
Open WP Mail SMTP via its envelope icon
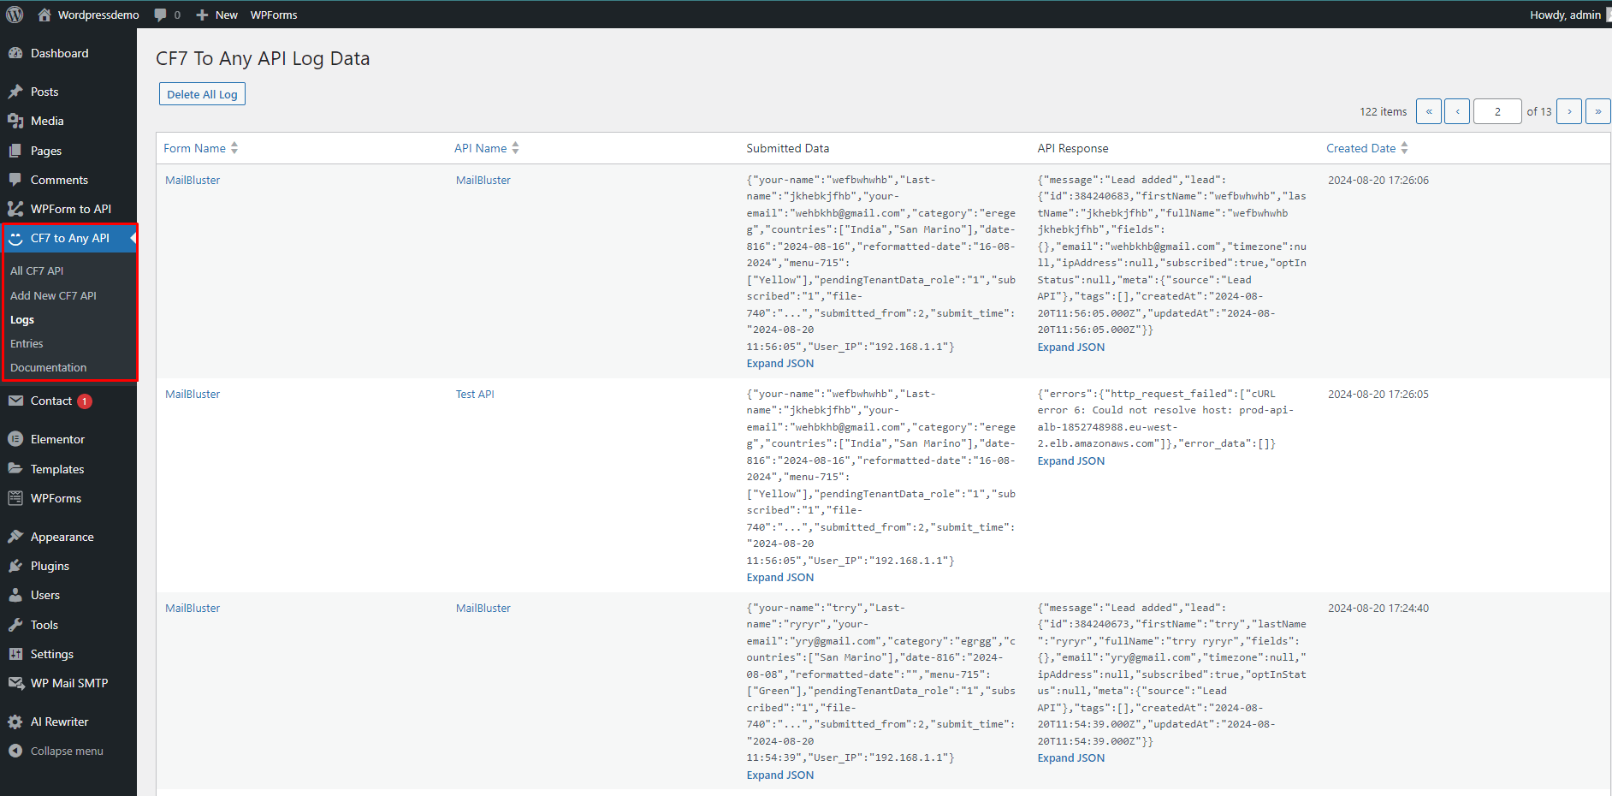(x=17, y=683)
